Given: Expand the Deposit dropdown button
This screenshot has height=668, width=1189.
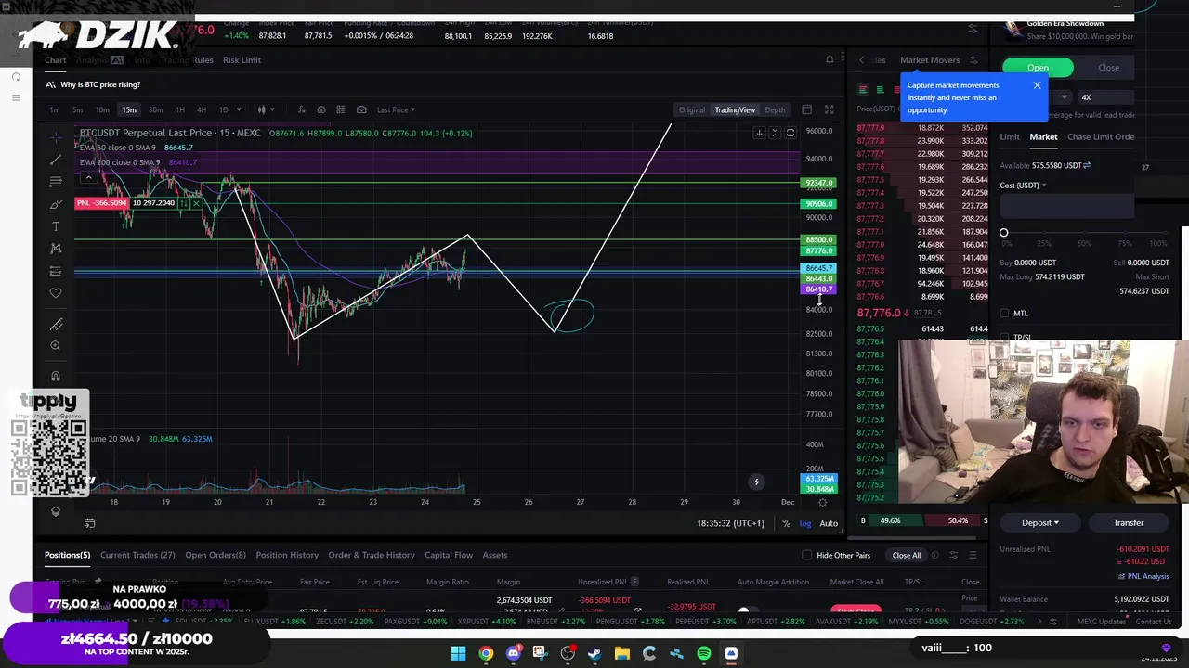Looking at the screenshot, I should coord(1039,522).
